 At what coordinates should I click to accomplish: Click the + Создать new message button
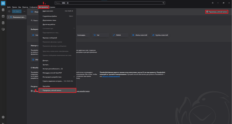(x=17, y=12)
